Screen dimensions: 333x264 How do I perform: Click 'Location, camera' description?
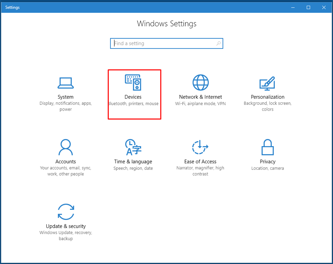[268, 168]
